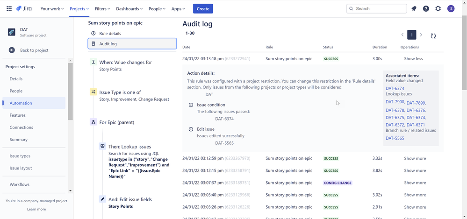Click the sidebar scrollbar down arrow
The width and height of the screenshot is (467, 219).
tap(70, 191)
